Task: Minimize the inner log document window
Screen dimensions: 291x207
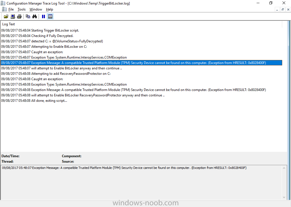Action: tap(277, 9)
